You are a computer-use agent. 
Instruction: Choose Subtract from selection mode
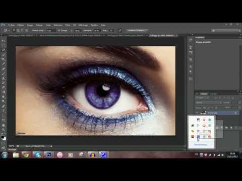[22, 31]
